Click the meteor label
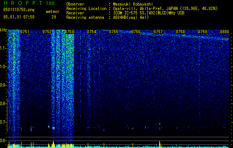Screen dimensions: 233x148 tap(53, 11)
